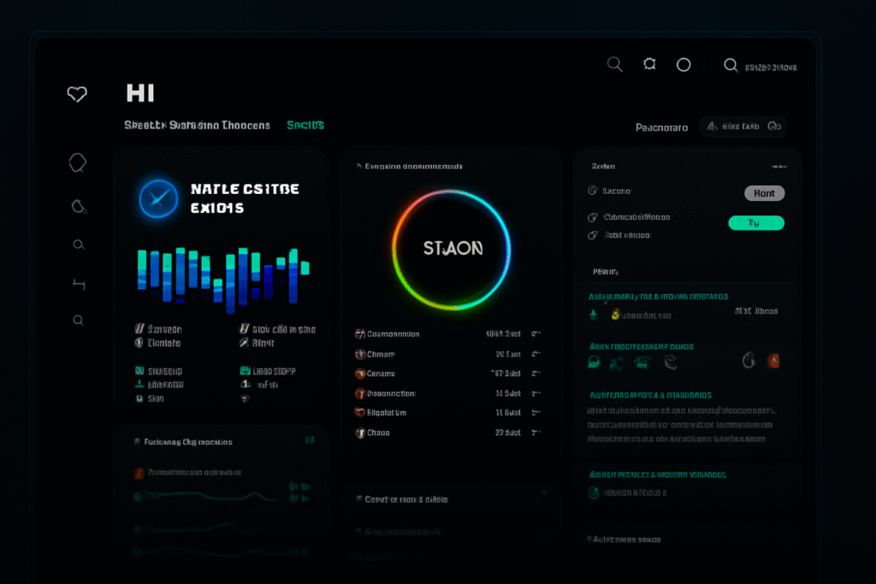Open the pill dropdown next to 'Peacnoraro'

tap(743, 127)
